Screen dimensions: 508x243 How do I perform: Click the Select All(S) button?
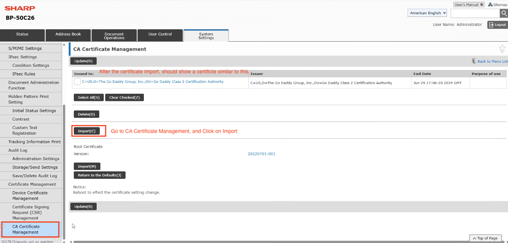click(x=89, y=97)
